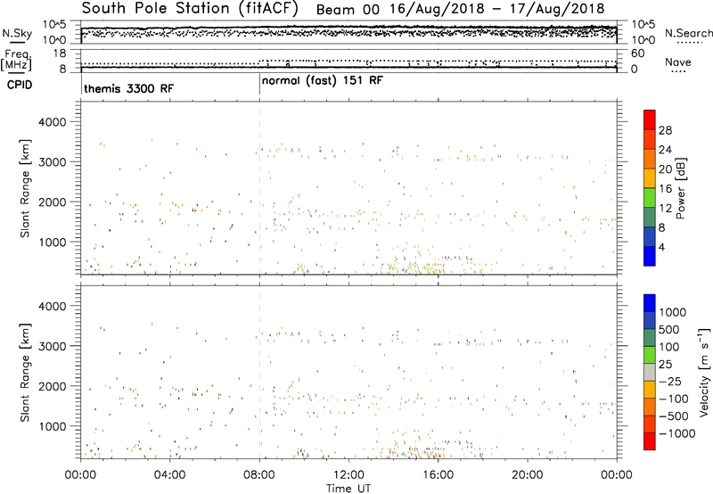Image resolution: width=713 pixels, height=494 pixels.
Task: Click the 'N.Sky' legend label
Action: pos(17,33)
